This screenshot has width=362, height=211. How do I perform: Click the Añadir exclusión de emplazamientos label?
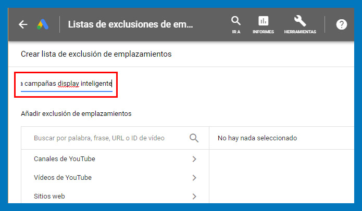pyautogui.click(x=76, y=114)
